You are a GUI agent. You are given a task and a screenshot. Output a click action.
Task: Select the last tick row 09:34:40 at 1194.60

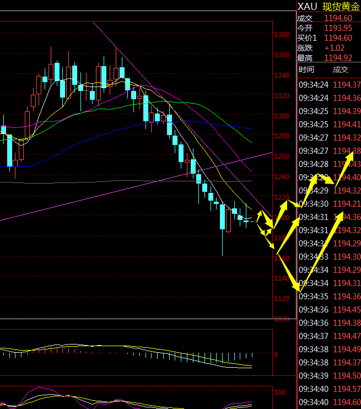(329, 402)
